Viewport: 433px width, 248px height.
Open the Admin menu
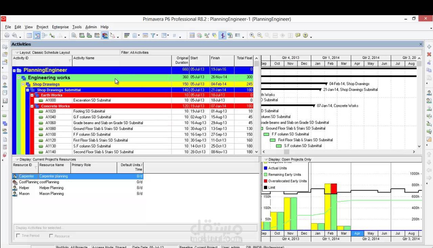point(91,27)
